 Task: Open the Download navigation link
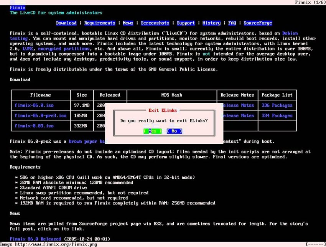66,23
